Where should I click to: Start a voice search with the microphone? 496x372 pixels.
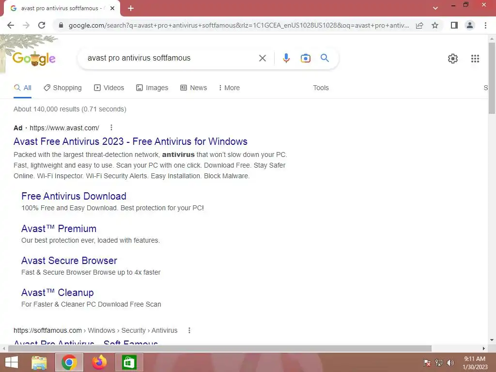tap(286, 58)
